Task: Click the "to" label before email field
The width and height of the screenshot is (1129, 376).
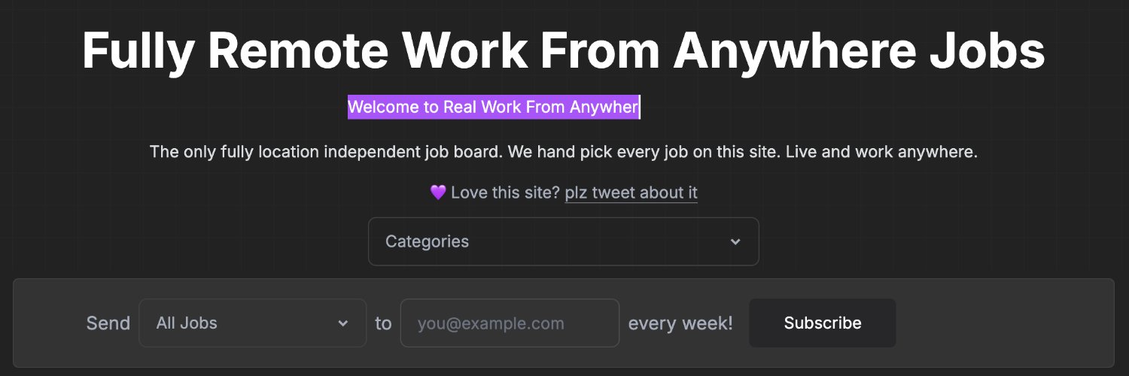Action: pyautogui.click(x=383, y=323)
